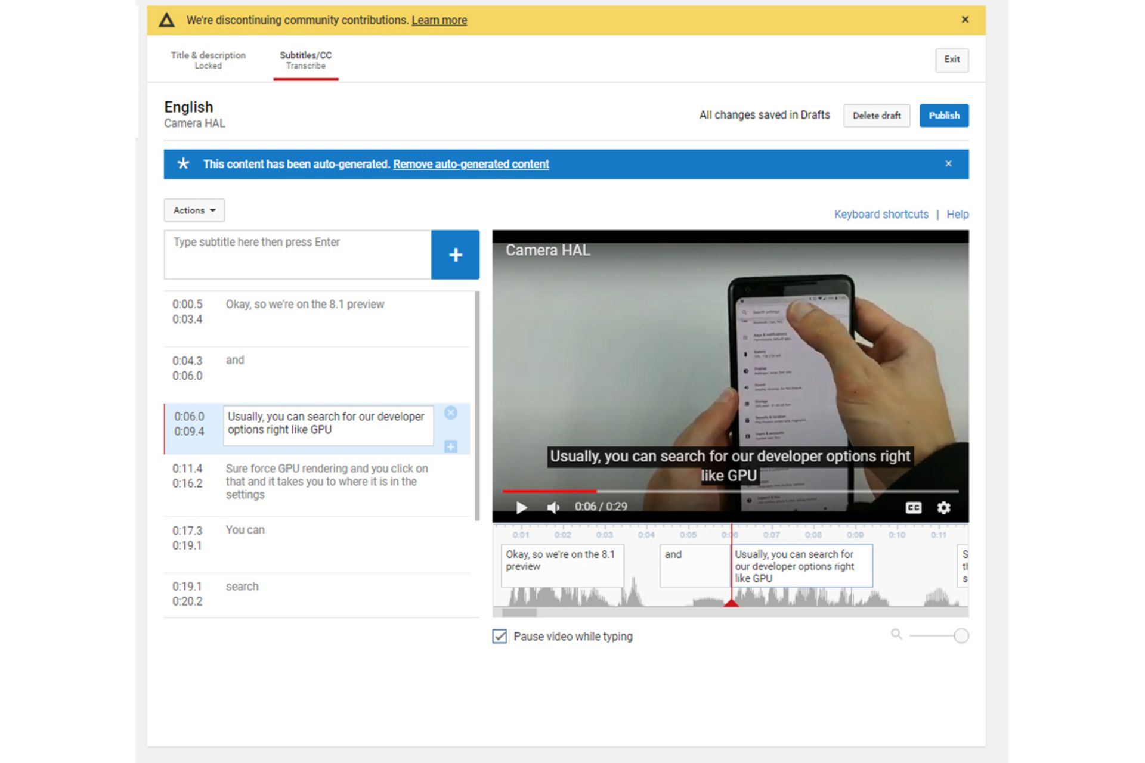Add a new subtitle after the highlighted segment
The width and height of the screenshot is (1145, 763).
pos(451,446)
